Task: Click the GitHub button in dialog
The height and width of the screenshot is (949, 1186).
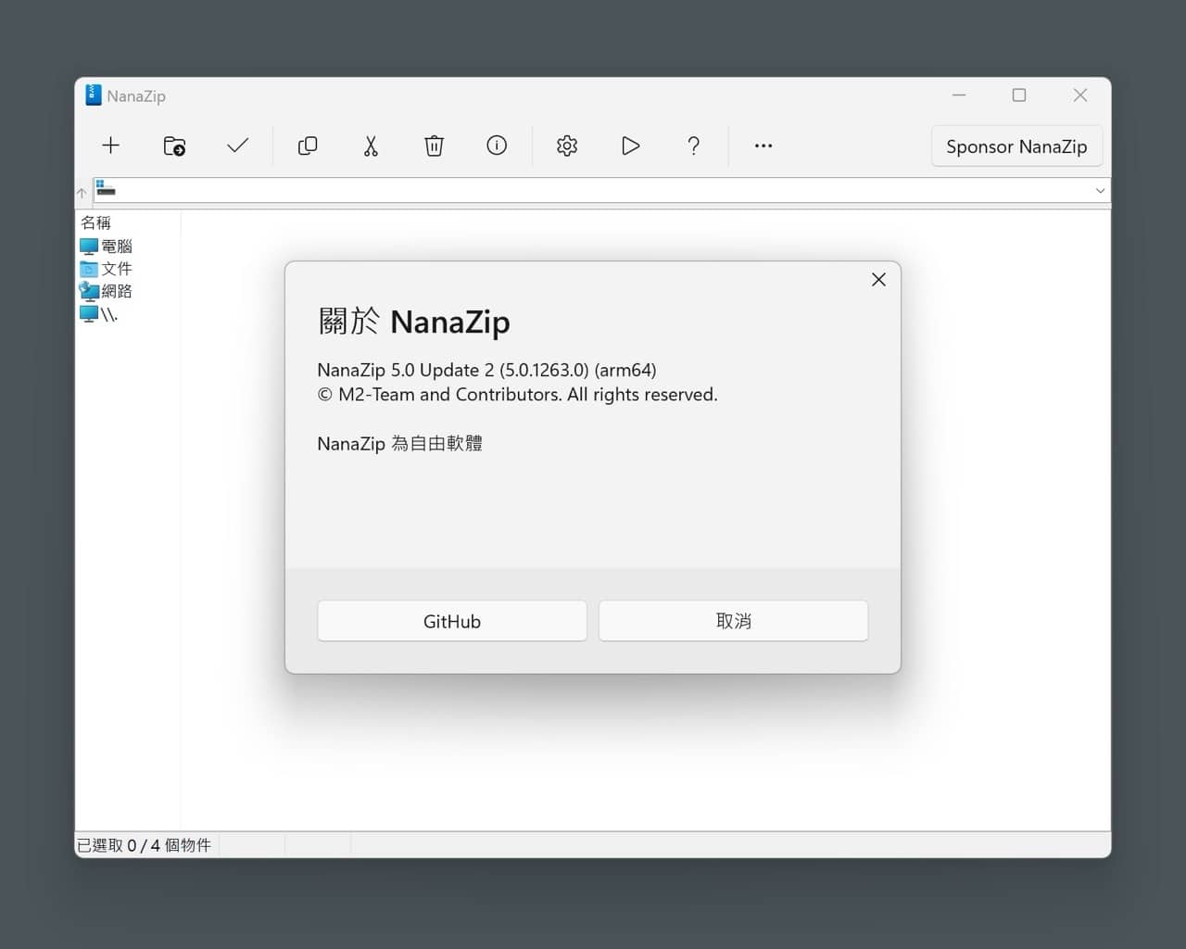Action: pyautogui.click(x=452, y=621)
